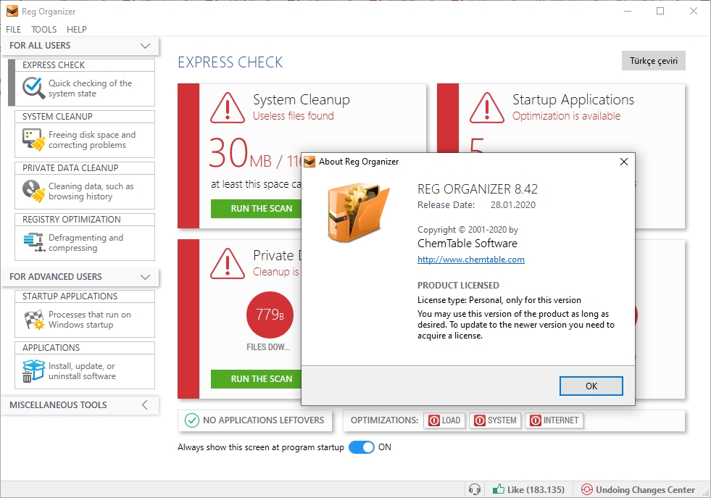The image size is (711, 498).
Task: Click the REG ORGANIZER 8.42 heading
Action: click(478, 188)
